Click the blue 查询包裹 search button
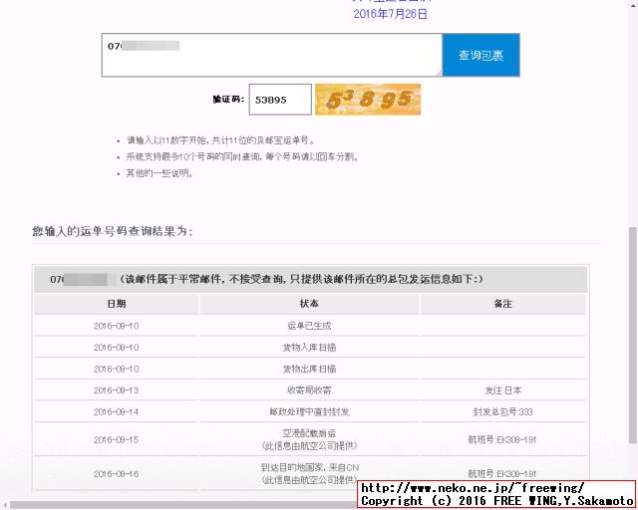638x510 pixels. (x=480, y=55)
